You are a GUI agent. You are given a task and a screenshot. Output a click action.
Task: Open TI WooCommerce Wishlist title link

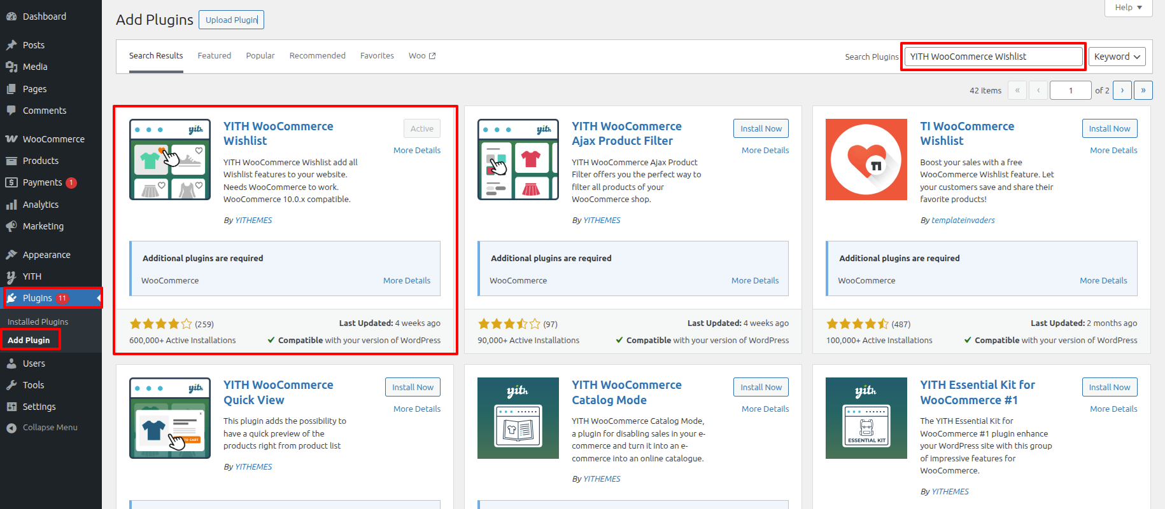click(x=967, y=133)
